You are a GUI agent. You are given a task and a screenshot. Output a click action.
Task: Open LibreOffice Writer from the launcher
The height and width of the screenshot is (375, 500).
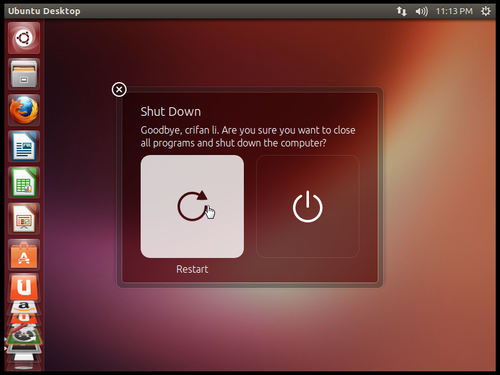(24, 146)
